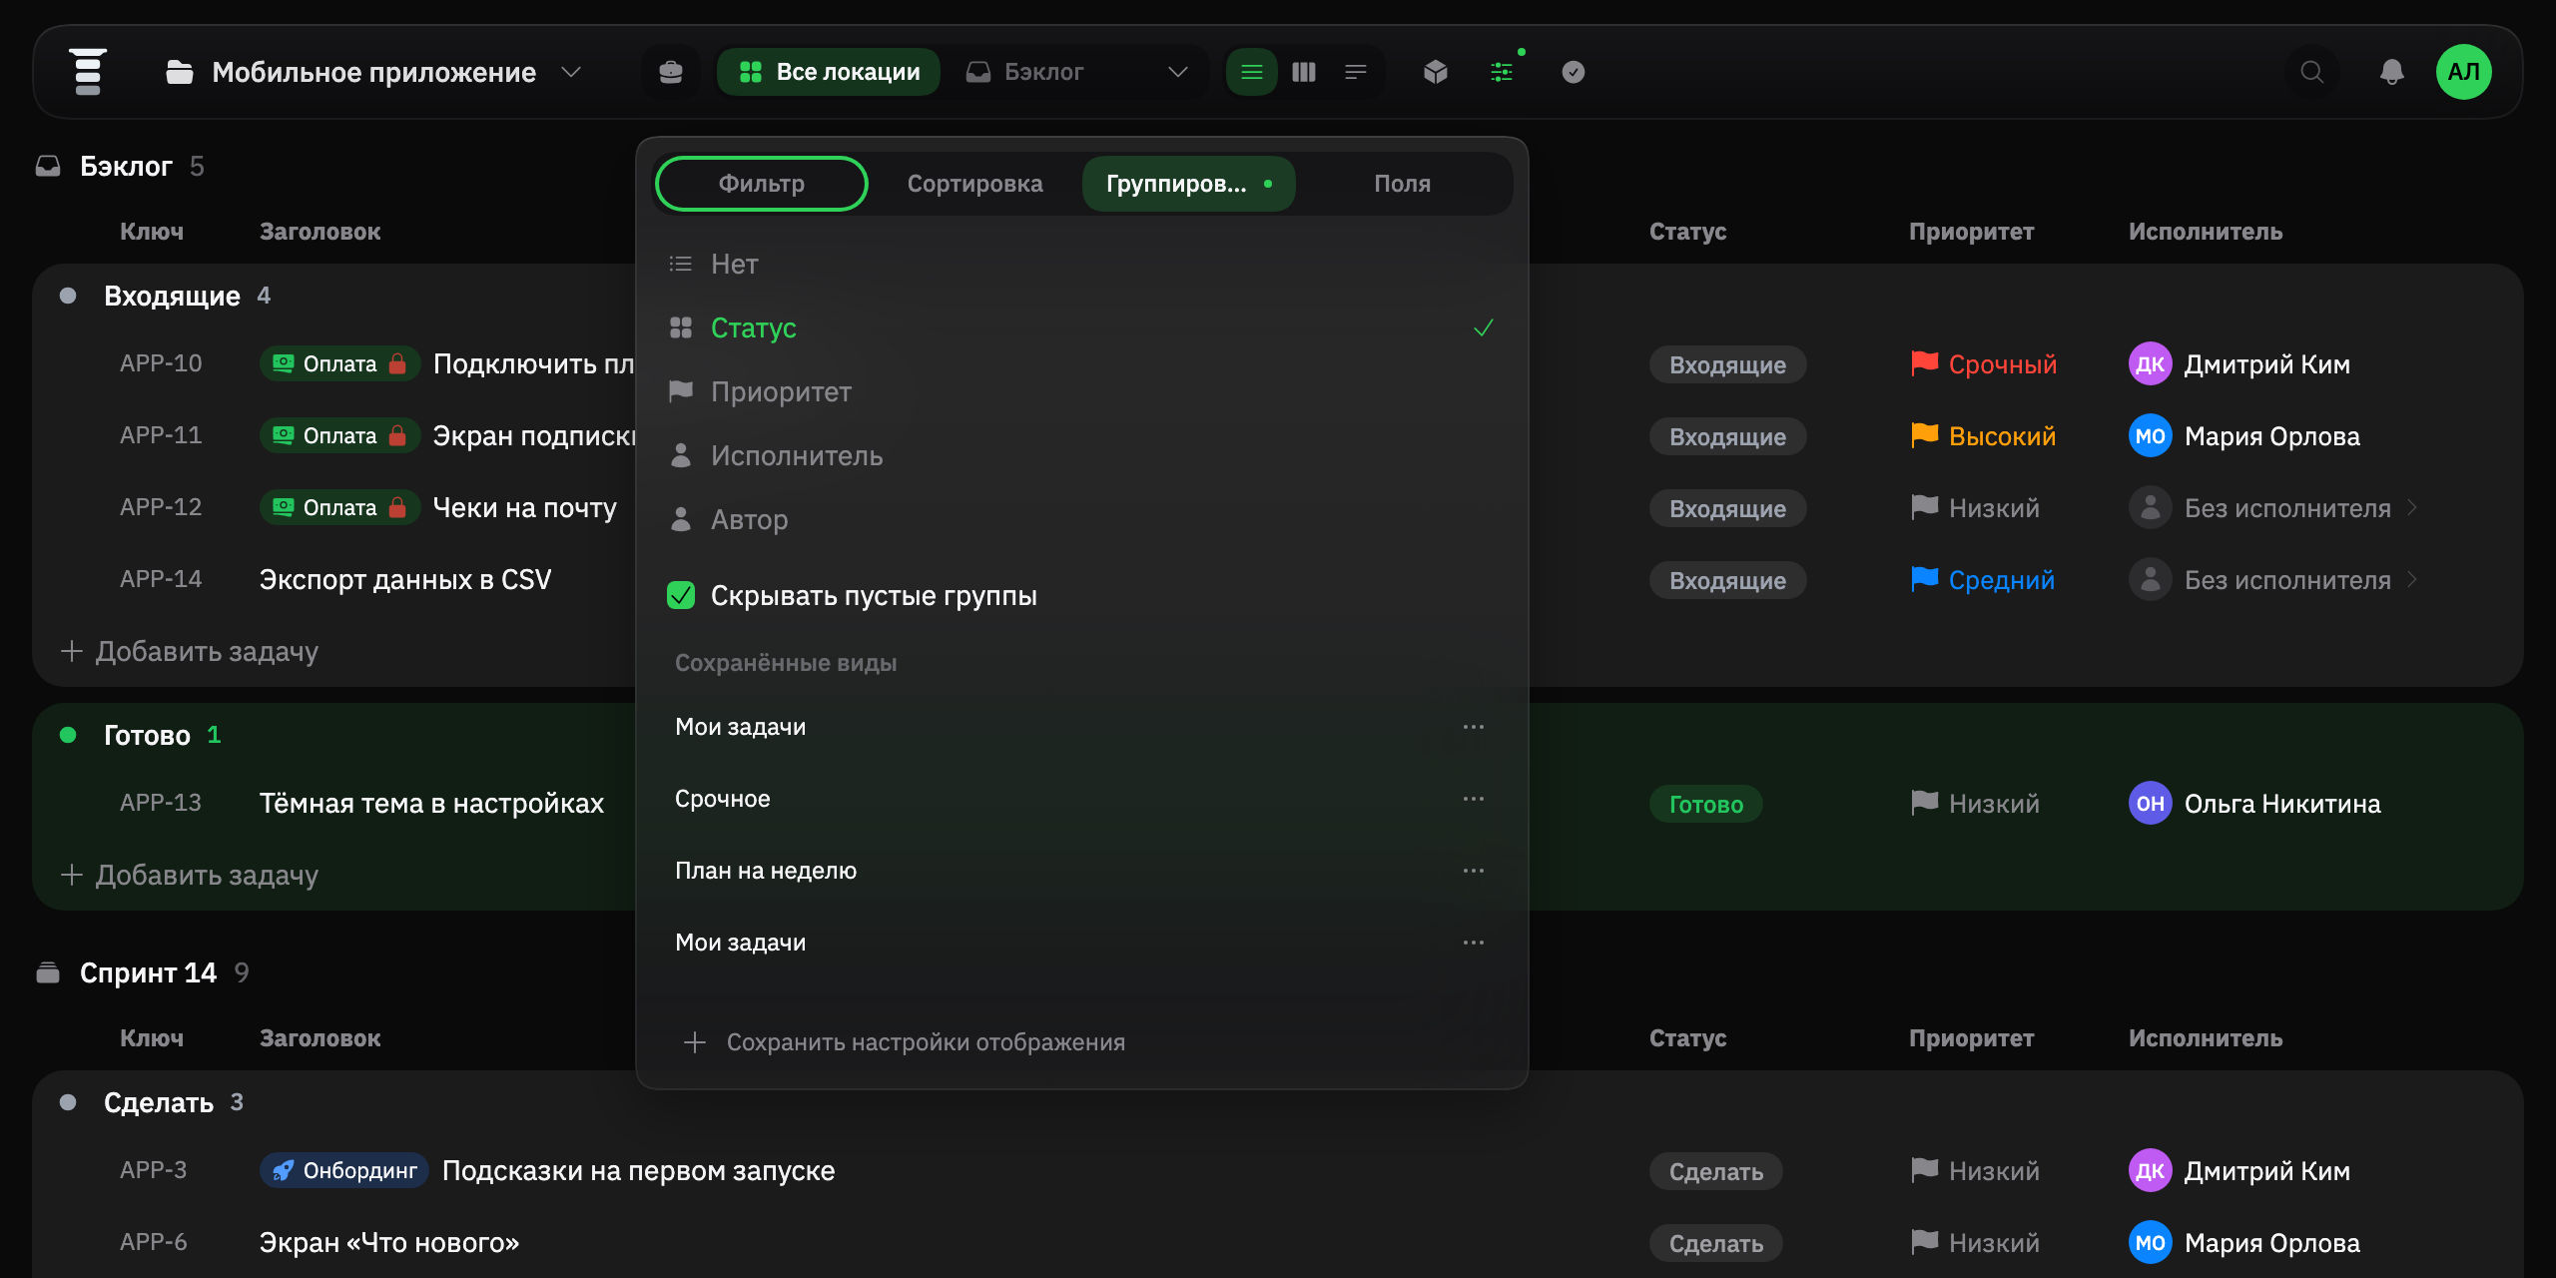Click Готово status badge on APP-13
Image resolution: width=2556 pixels, height=1278 pixels.
coord(1705,804)
